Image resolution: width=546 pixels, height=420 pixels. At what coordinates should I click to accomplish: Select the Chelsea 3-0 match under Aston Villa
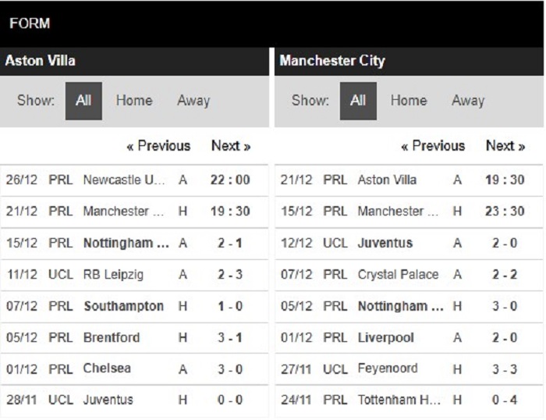pyautogui.click(x=134, y=369)
